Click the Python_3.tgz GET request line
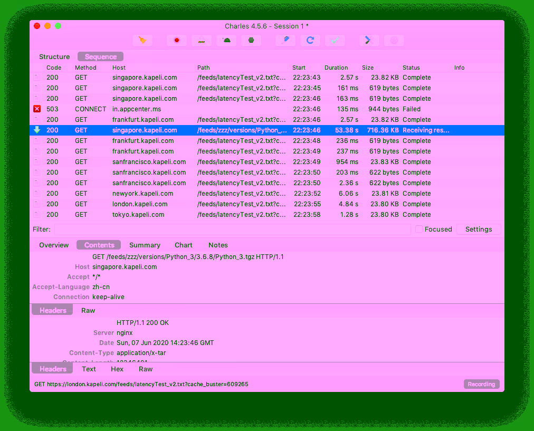 coord(188,257)
